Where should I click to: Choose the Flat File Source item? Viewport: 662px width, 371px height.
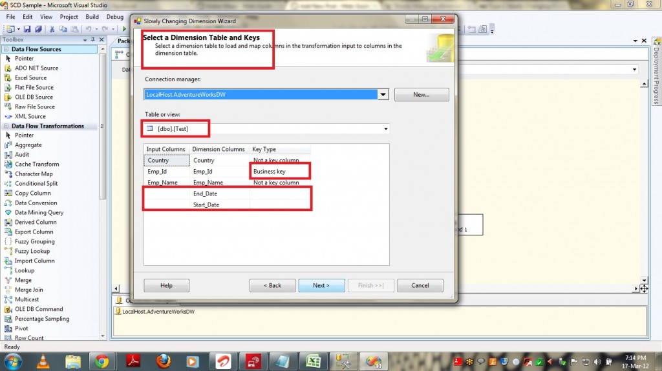(34, 87)
